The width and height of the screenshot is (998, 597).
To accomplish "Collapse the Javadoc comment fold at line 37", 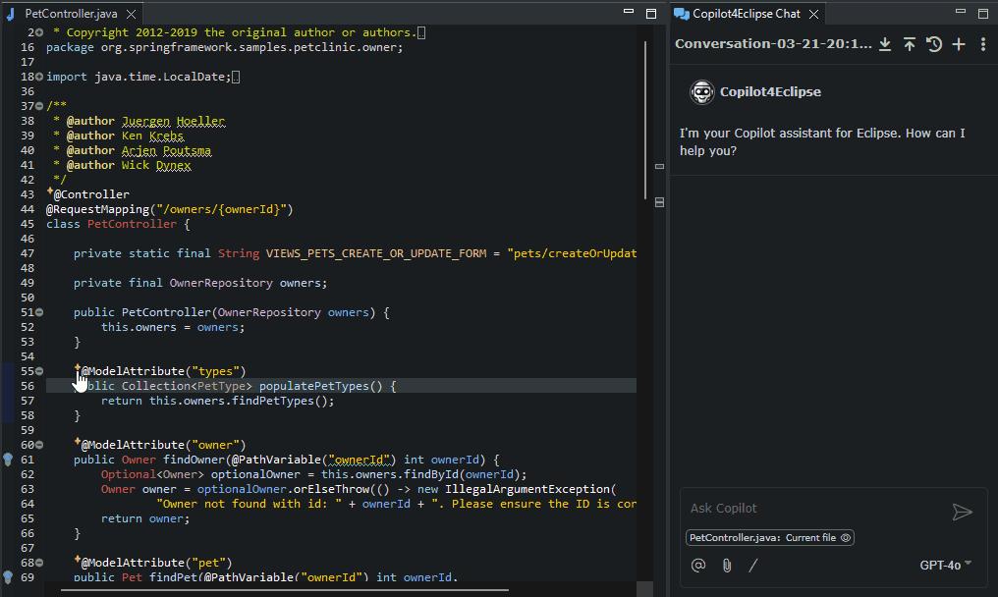I will click(x=39, y=106).
